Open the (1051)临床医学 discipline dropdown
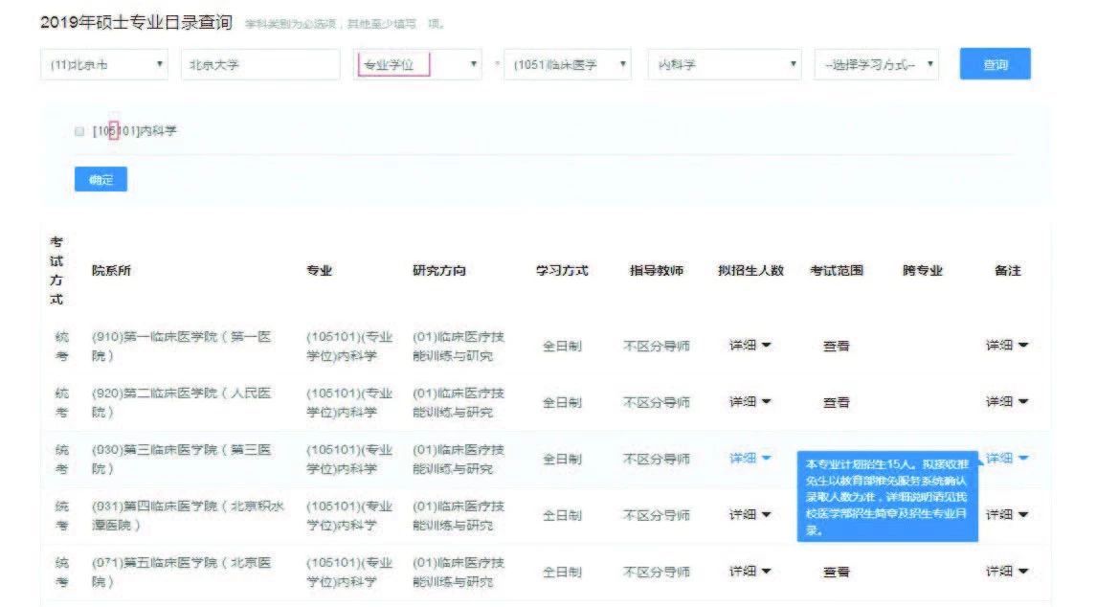Viewport: 1097px width, 607px height. click(x=567, y=63)
